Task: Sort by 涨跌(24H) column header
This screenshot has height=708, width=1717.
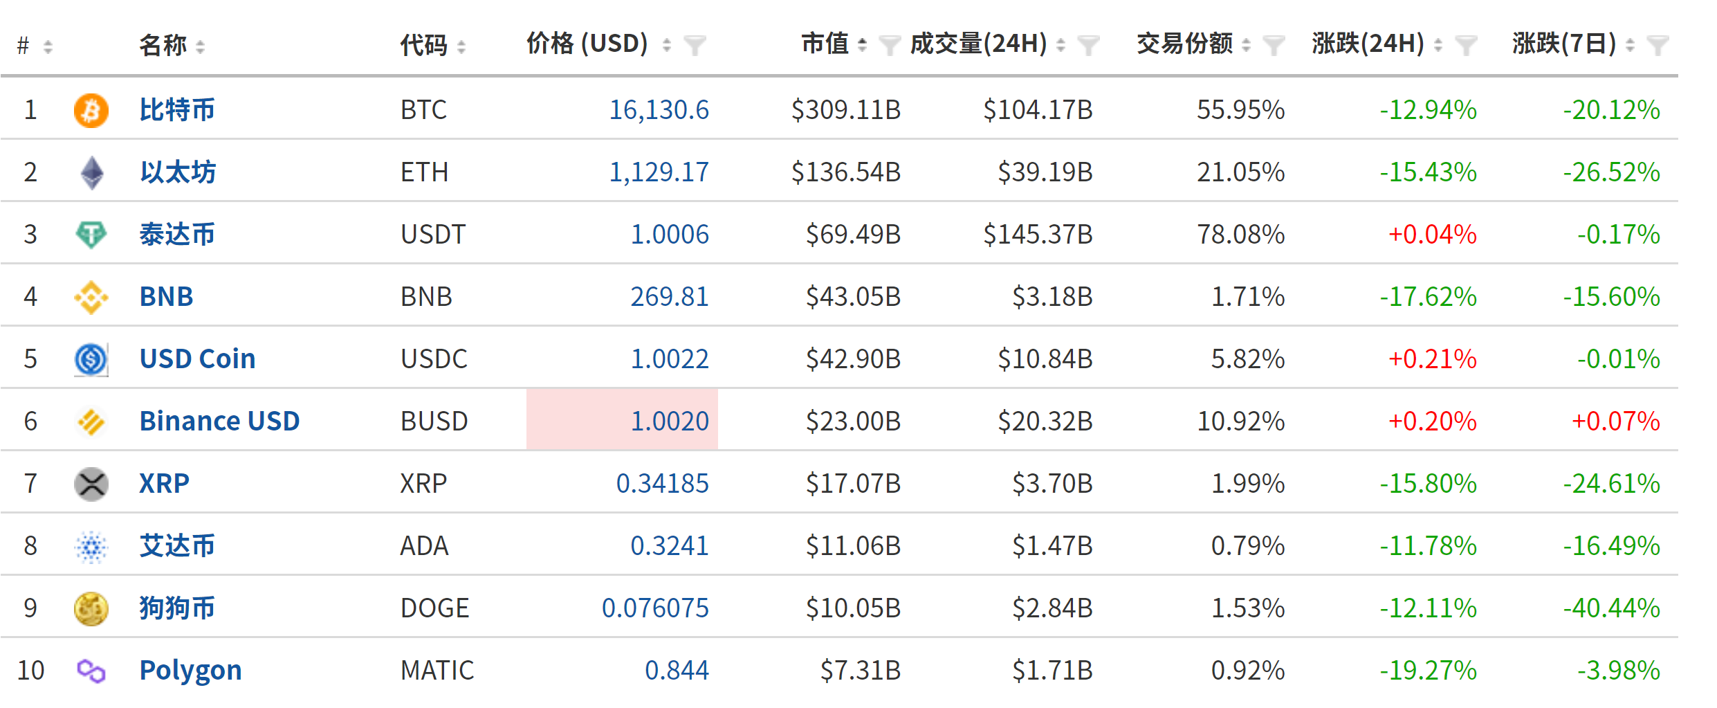Action: [x=1368, y=44]
